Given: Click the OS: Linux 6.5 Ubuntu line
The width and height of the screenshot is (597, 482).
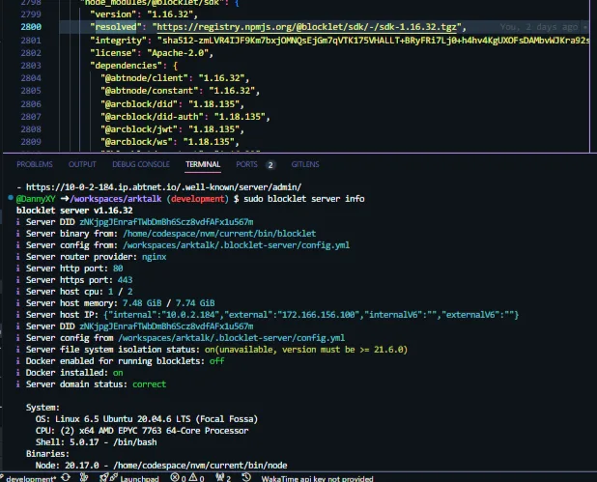Looking at the screenshot, I should pos(147,419).
